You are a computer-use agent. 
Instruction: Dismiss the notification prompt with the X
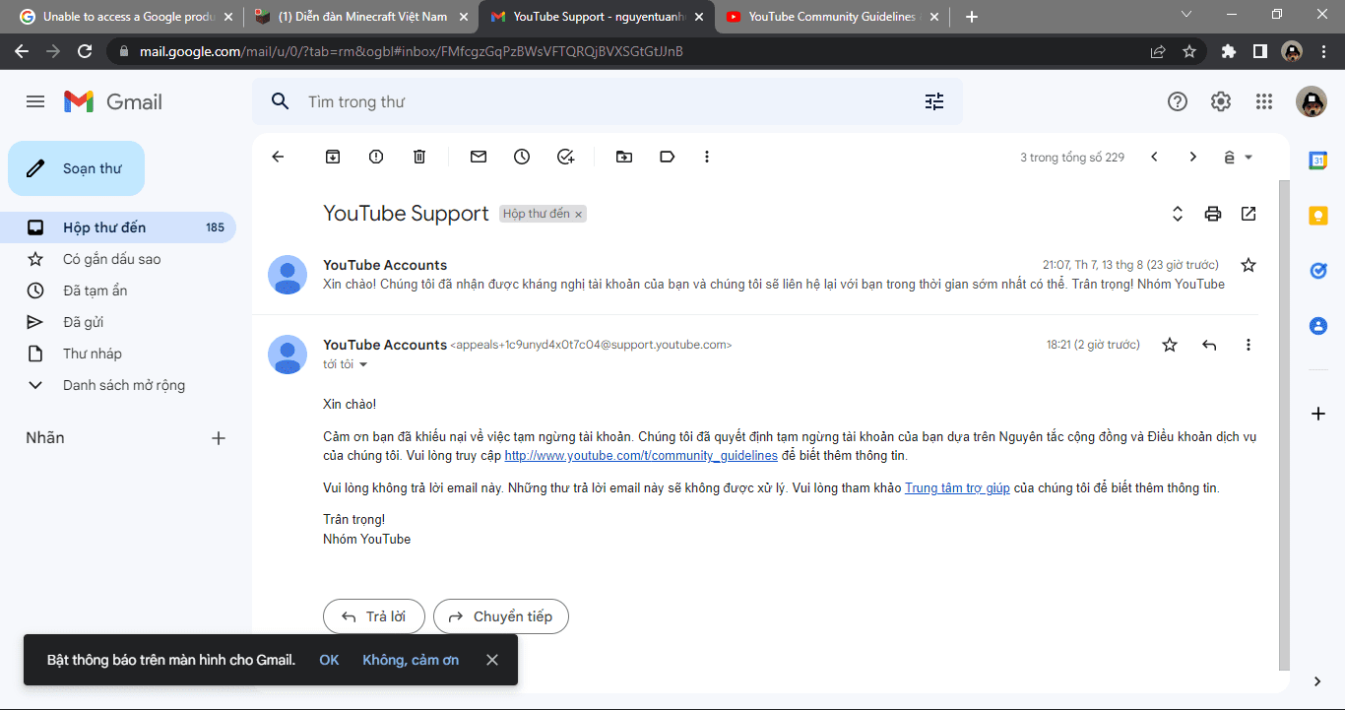[x=492, y=660]
